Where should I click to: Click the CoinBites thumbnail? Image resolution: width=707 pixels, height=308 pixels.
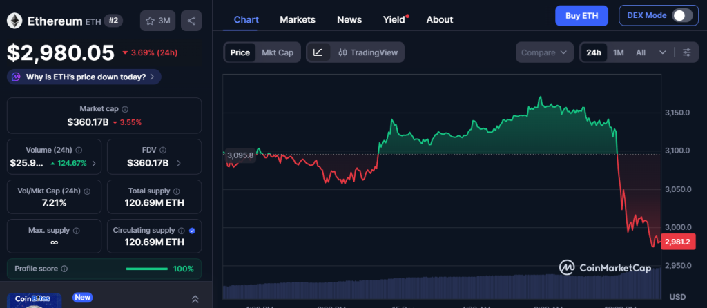pyautogui.click(x=35, y=300)
